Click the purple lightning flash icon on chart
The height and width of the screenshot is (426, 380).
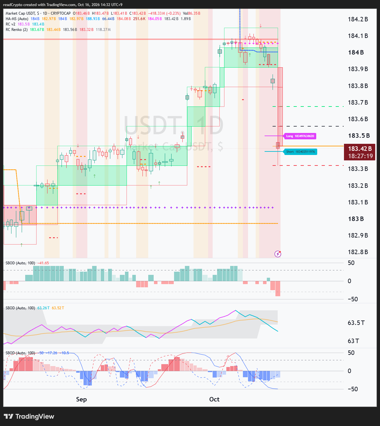pos(278,254)
